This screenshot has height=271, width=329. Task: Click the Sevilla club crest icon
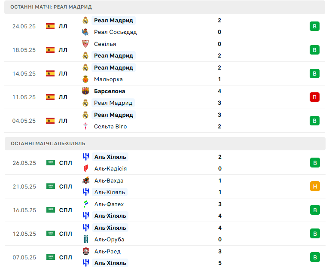[85, 44]
